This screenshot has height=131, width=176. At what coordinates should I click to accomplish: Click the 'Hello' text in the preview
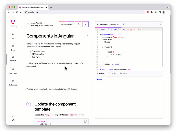click(99, 80)
